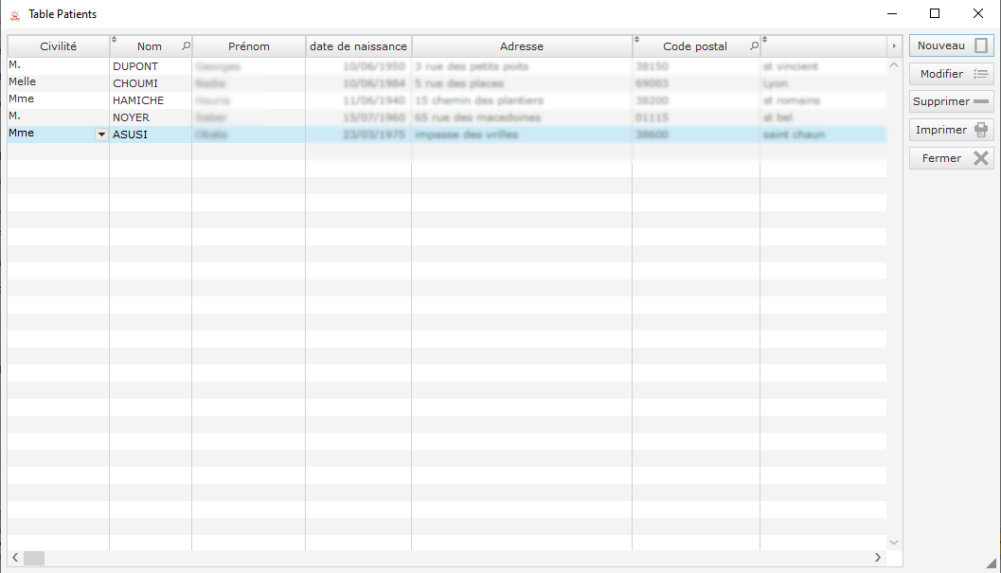The height and width of the screenshot is (573, 1001).
Task: Click the Nouveau button to add a patient
Action: pos(951,45)
